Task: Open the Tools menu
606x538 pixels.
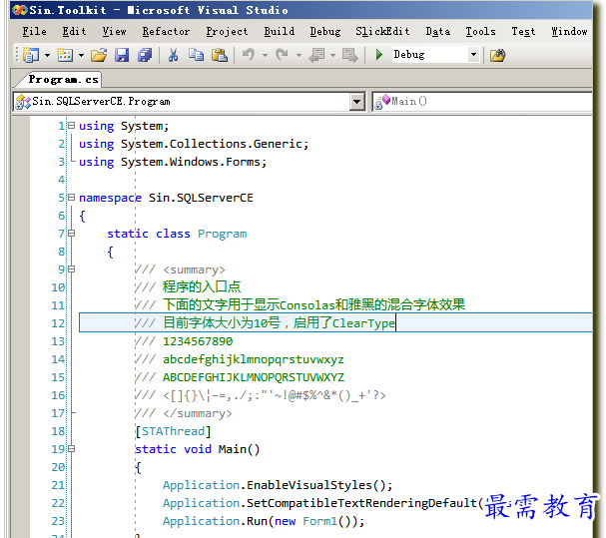Action: point(480,31)
